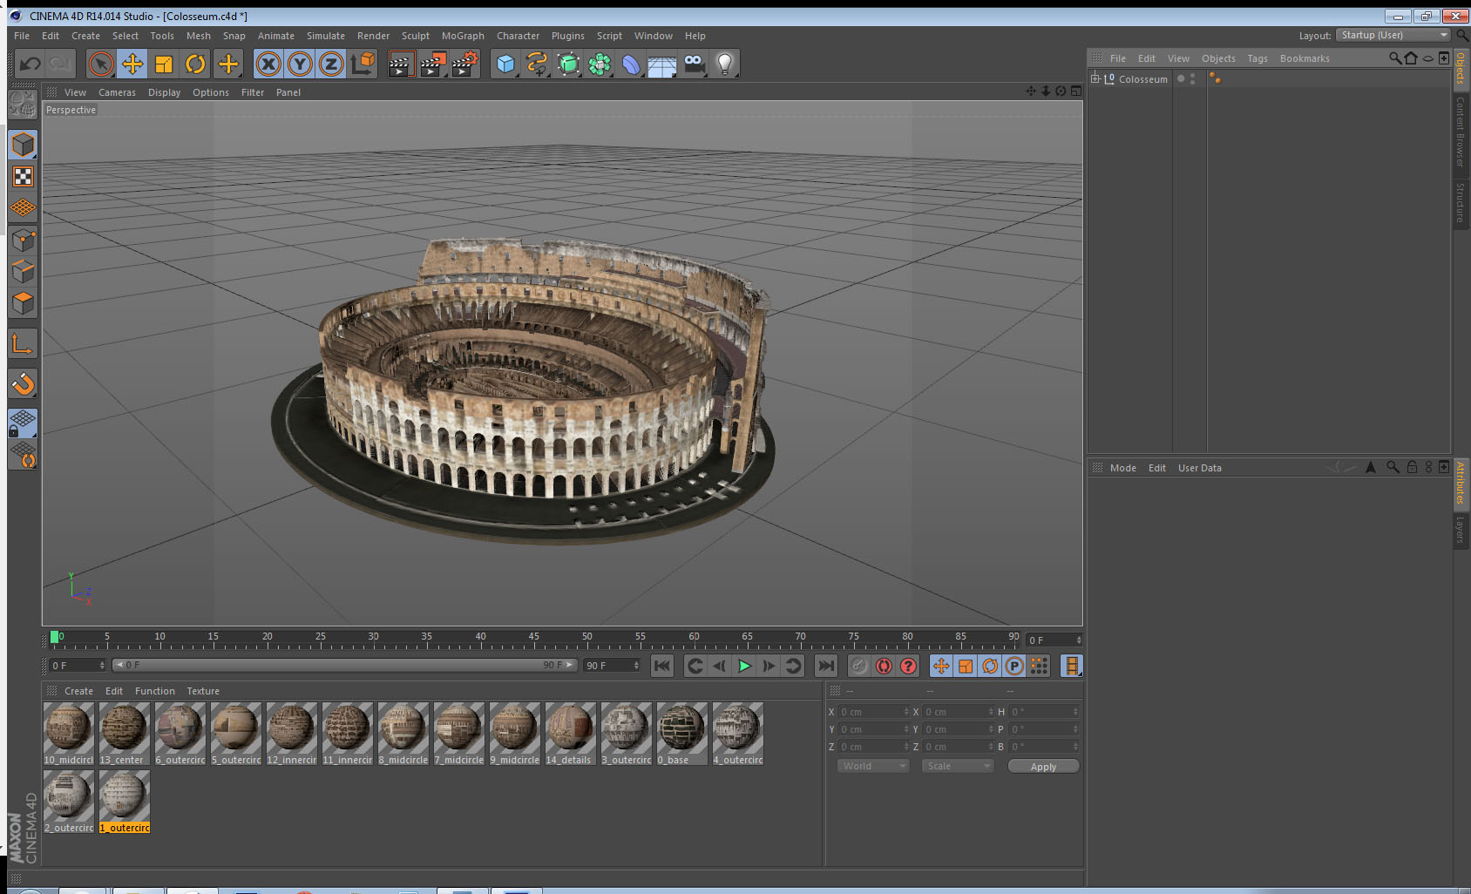Viewport: 1471px width, 894px height.
Task: Open the Sculpt menu
Action: pyautogui.click(x=416, y=36)
